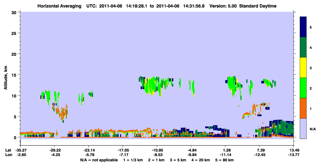Click the yellow colorbar segment labeled 3
This screenshot has height=167, width=326.
coord(303,68)
